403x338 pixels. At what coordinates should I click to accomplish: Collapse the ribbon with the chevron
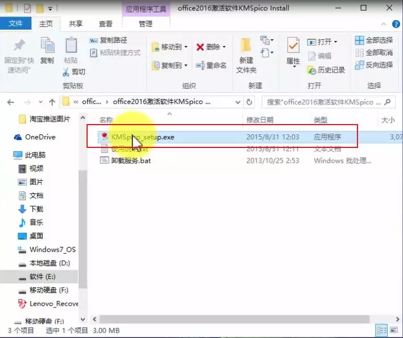(x=384, y=24)
